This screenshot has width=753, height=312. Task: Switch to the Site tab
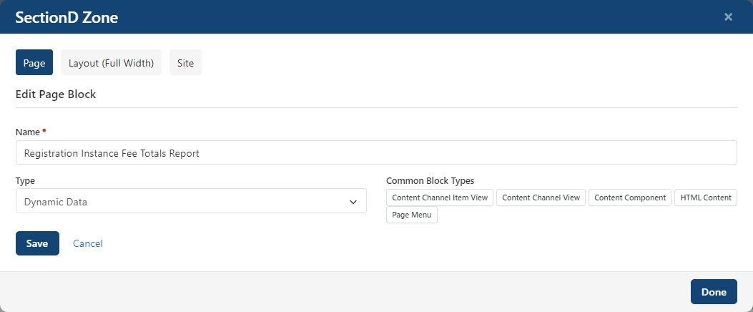tap(185, 62)
